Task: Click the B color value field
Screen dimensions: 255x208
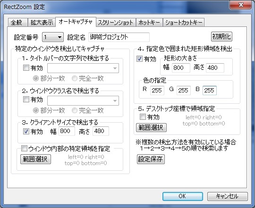Action: tap(210, 91)
